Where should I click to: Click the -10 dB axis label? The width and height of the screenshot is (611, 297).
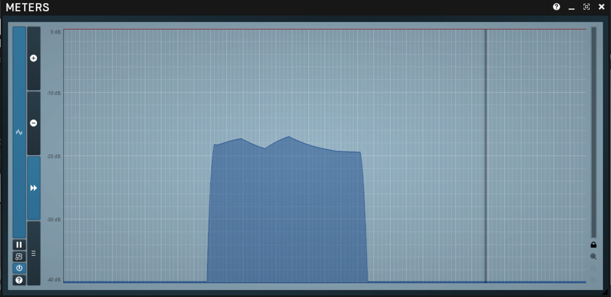54,93
